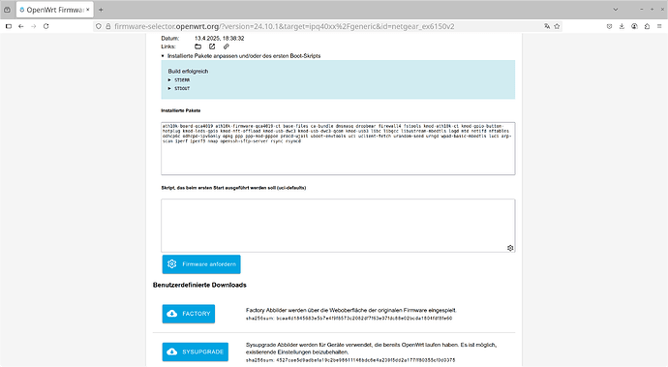This screenshot has height=367, width=668.
Task: Click the date value '13.4.2025, 18:38:32'
Action: [x=220, y=39]
